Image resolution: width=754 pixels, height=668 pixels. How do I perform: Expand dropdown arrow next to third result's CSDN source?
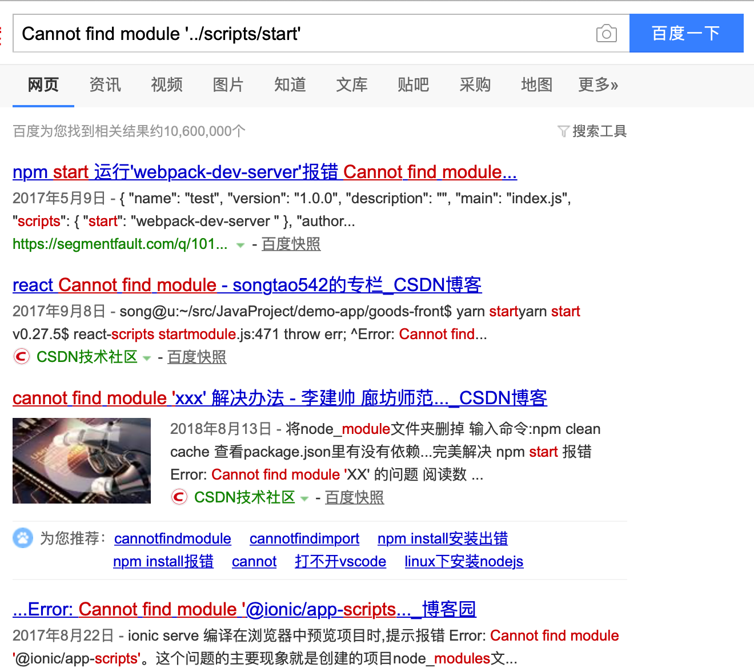[x=305, y=497]
